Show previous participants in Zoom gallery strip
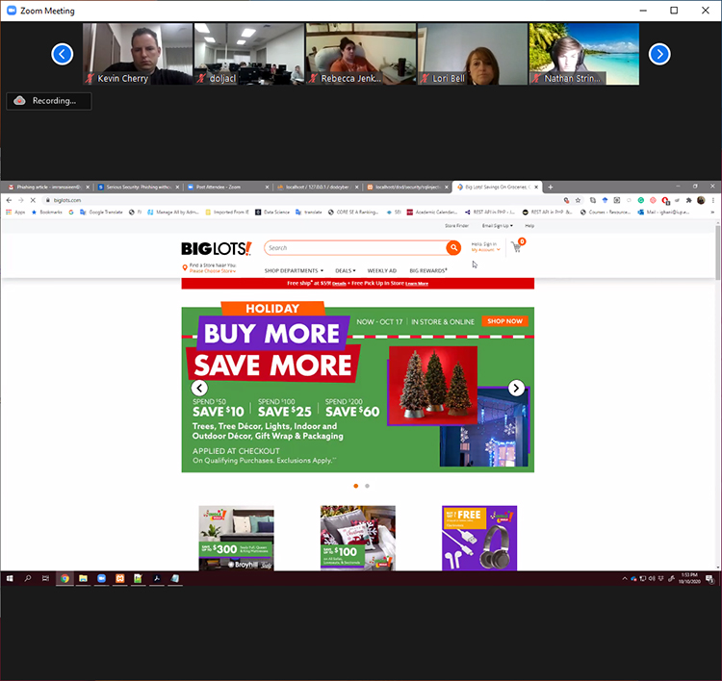Viewport: 722px width, 681px height. point(63,54)
